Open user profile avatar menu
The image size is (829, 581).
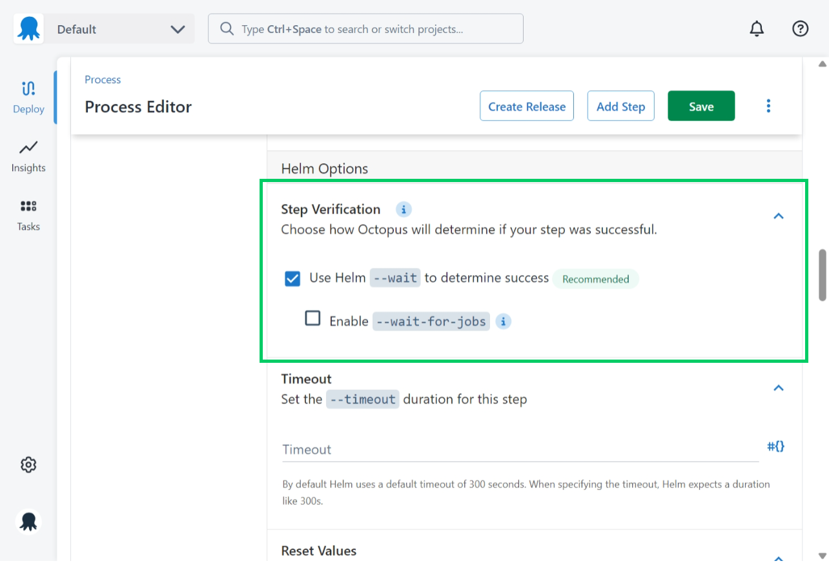pyautogui.click(x=28, y=522)
